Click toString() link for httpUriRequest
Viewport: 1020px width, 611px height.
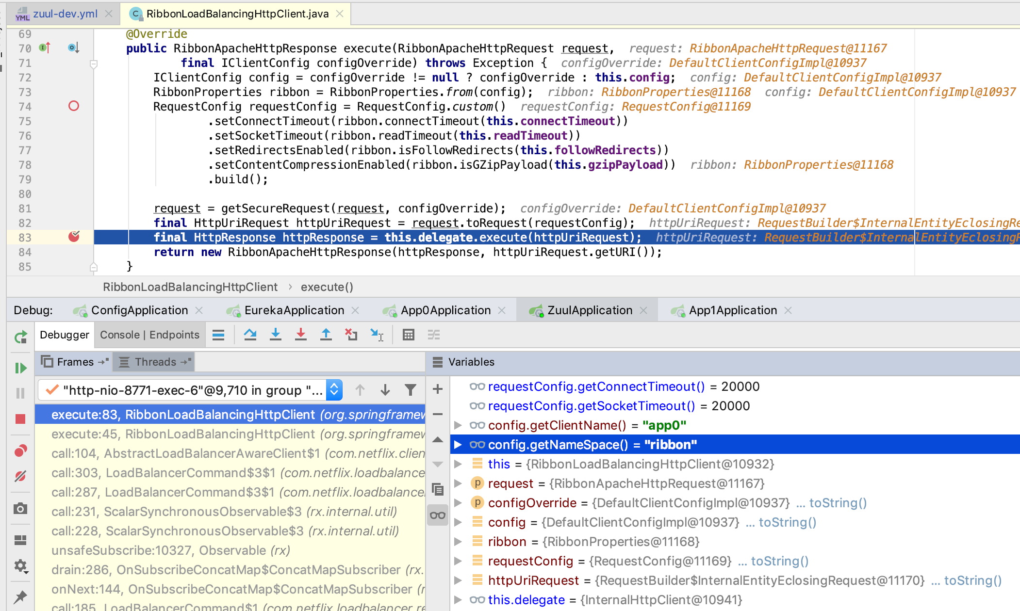click(x=973, y=580)
